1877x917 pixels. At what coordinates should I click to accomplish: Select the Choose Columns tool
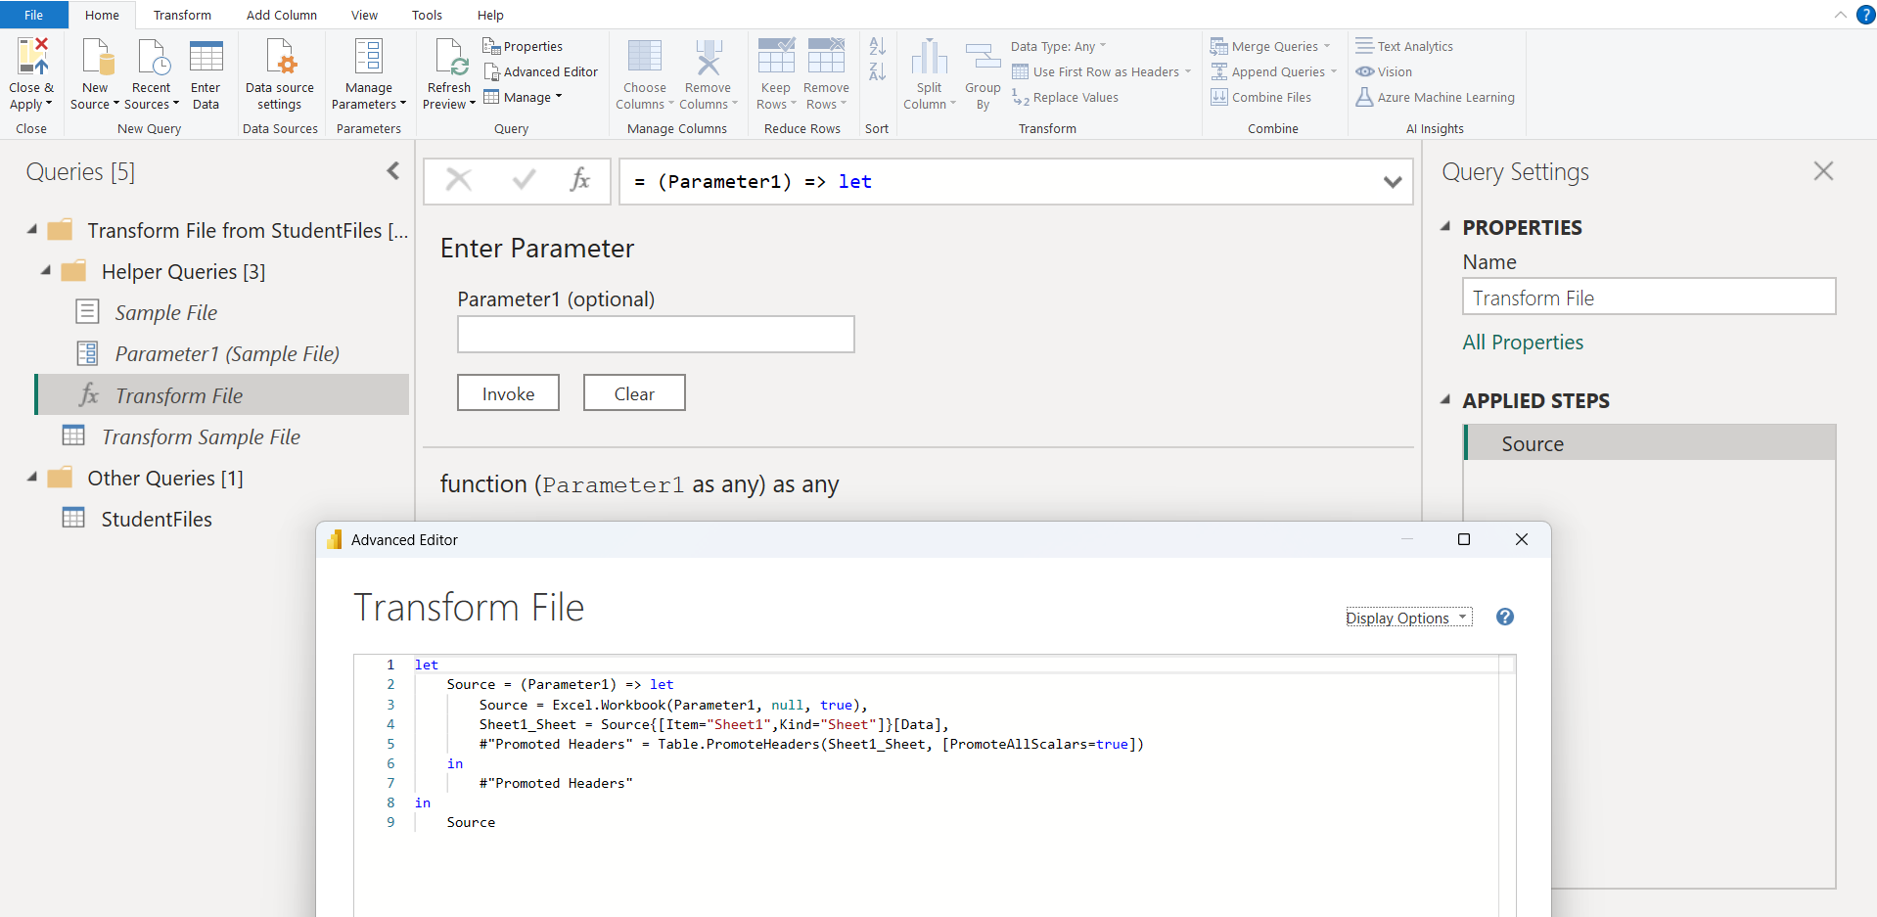pyautogui.click(x=644, y=71)
